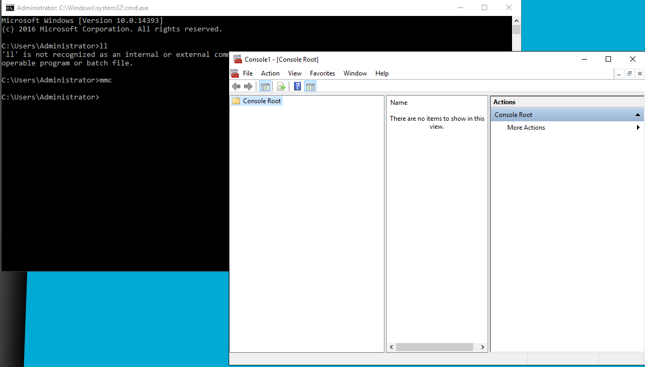This screenshot has height=367, width=645.
Task: Click 'There are no items to show' text
Action: point(437,122)
